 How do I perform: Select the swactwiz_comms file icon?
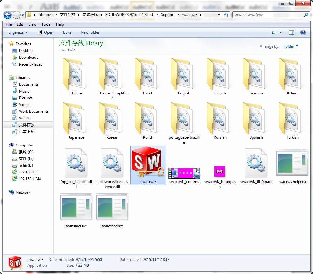184,173
